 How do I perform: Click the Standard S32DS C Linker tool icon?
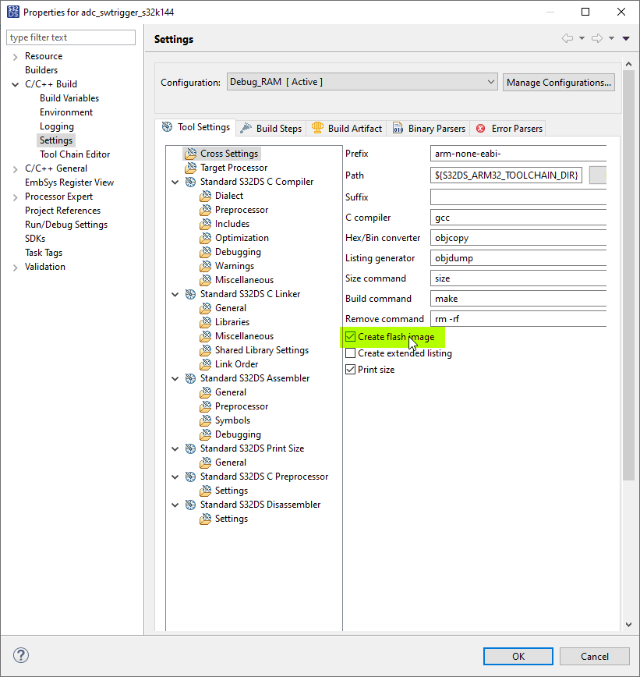pos(190,294)
